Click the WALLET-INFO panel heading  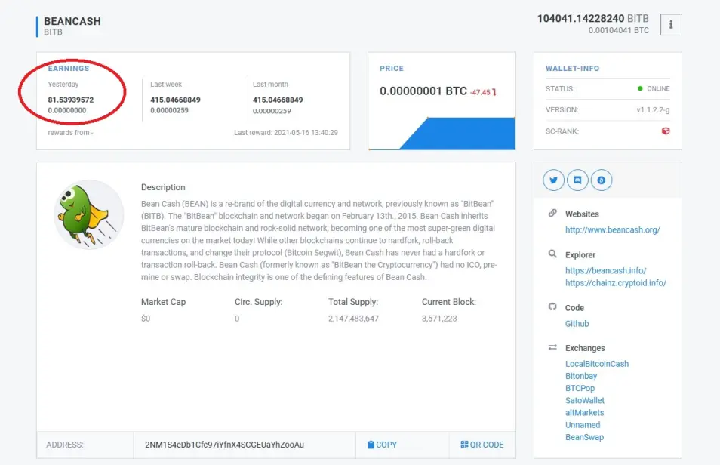point(572,69)
